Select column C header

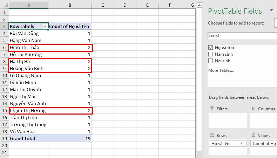pyautogui.click(x=103, y=5)
